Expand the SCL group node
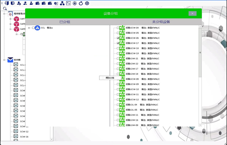Screen dimensions: 227x145 tap(29, 28)
